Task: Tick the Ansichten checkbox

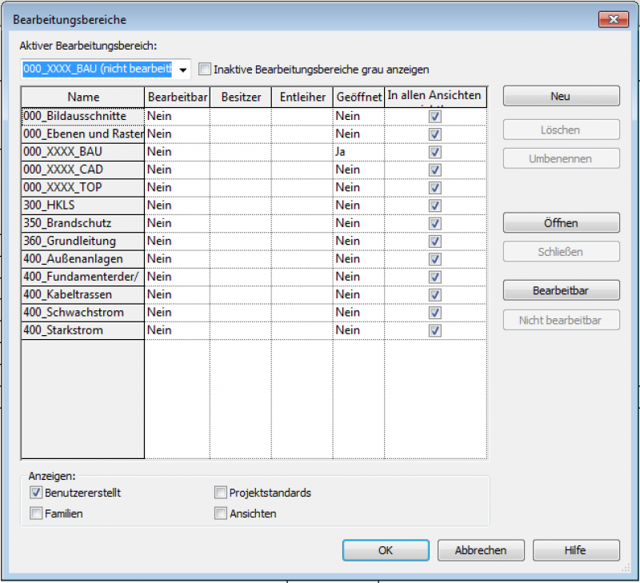Action: tap(221, 513)
